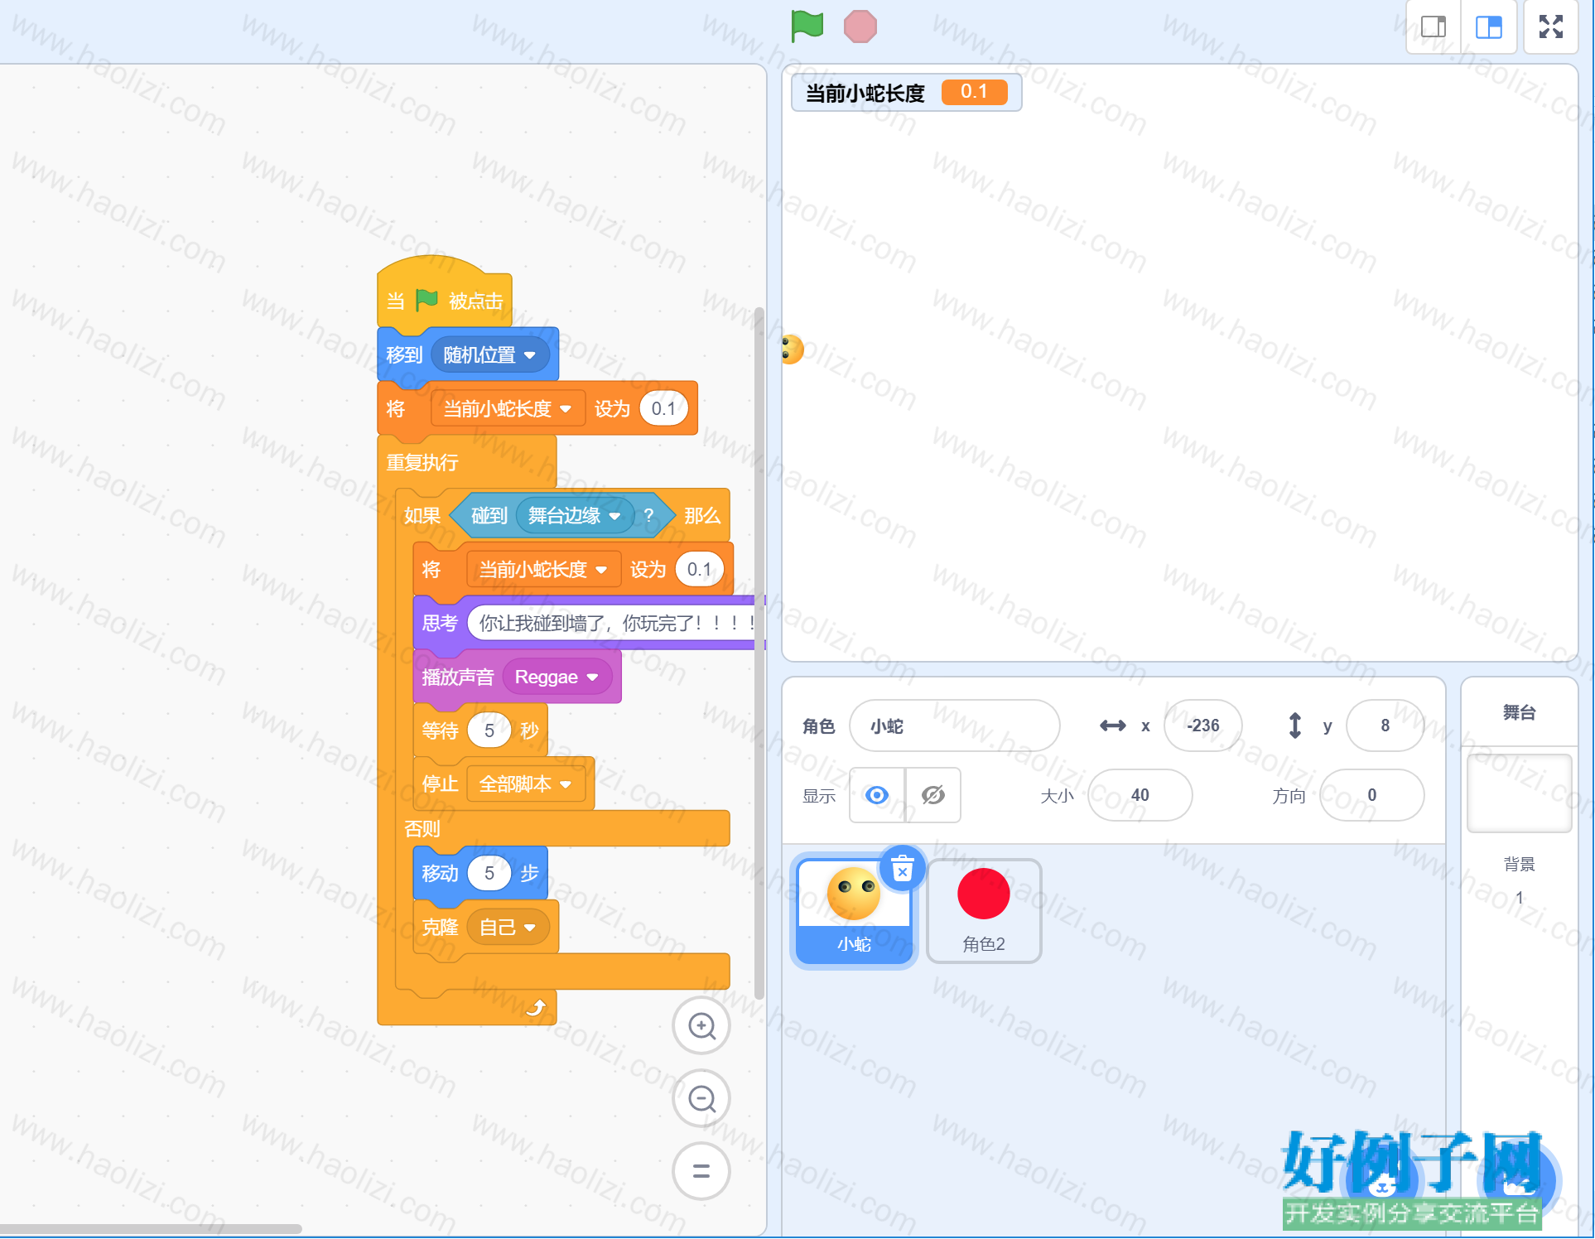
Task: Edit the x position field -236
Action: coord(1202,726)
